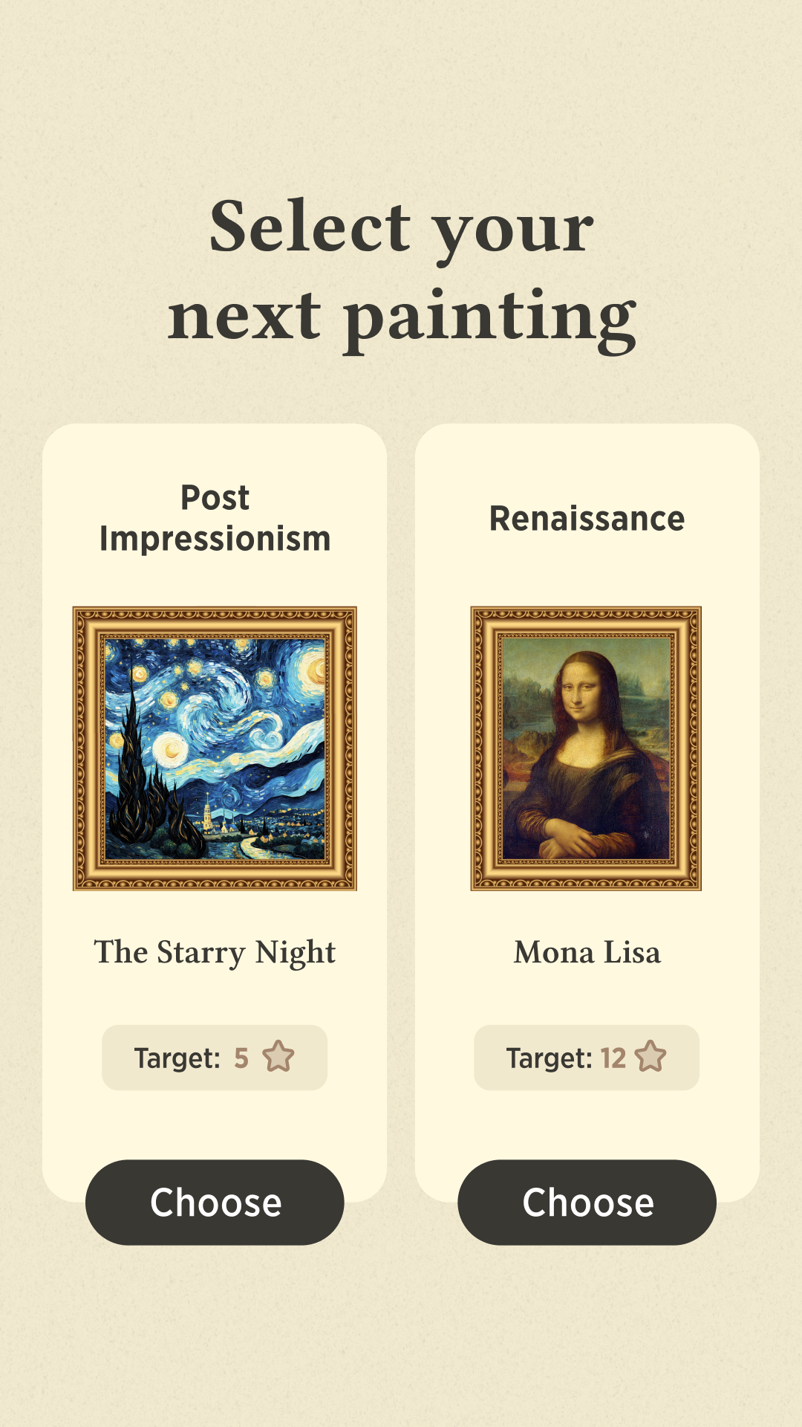Click the star icon beside target 5
The width and height of the screenshot is (802, 1427).
pyautogui.click(x=278, y=1057)
